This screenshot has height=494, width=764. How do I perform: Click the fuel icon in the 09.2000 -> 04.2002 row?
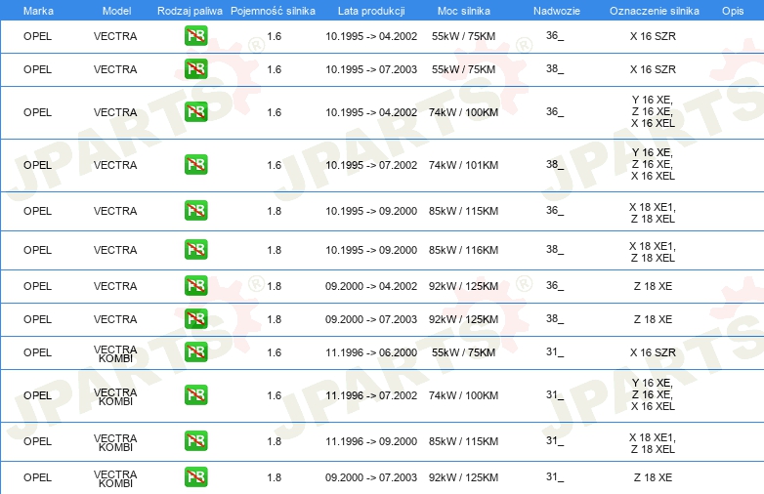pos(195,285)
